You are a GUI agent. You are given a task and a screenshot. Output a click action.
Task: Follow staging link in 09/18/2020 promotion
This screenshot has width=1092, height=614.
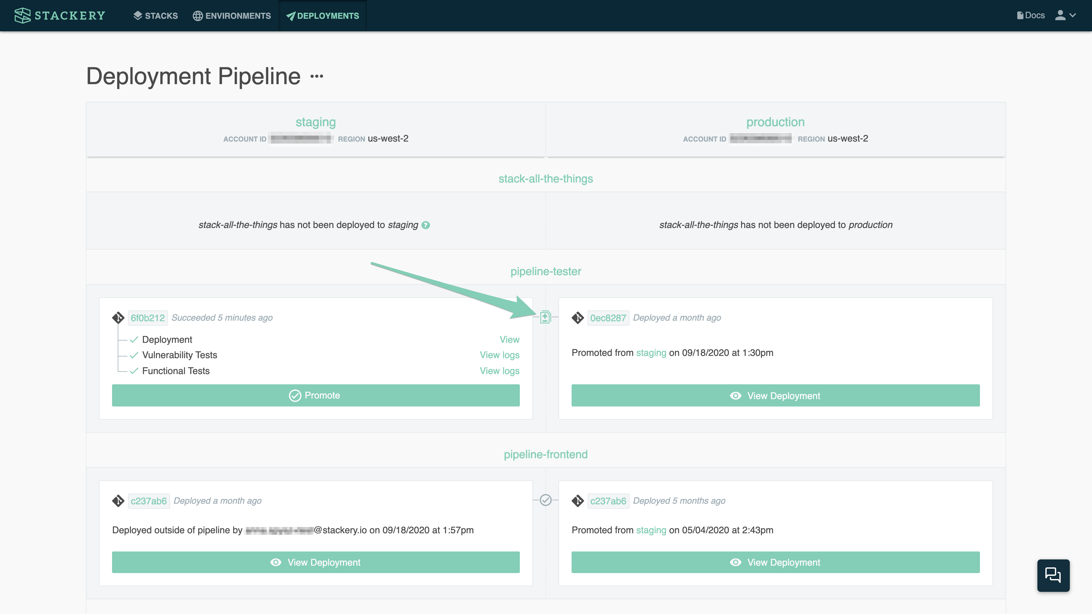[651, 352]
